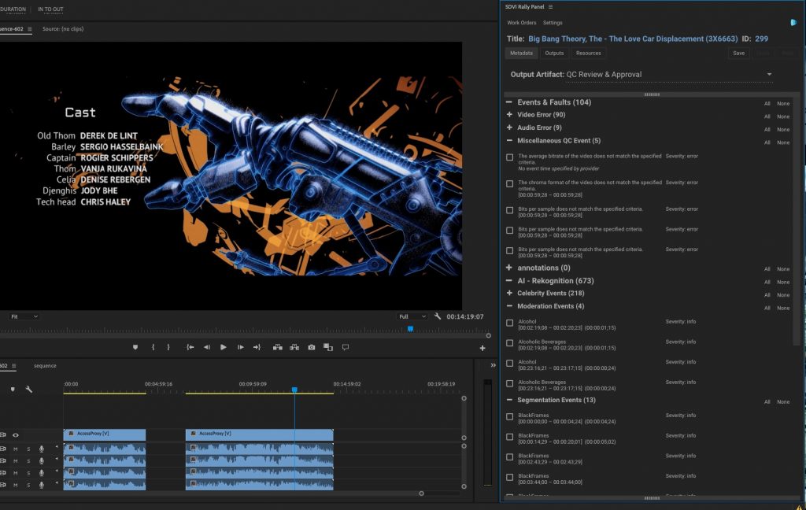Click the Mark In bracket icon

(x=153, y=347)
